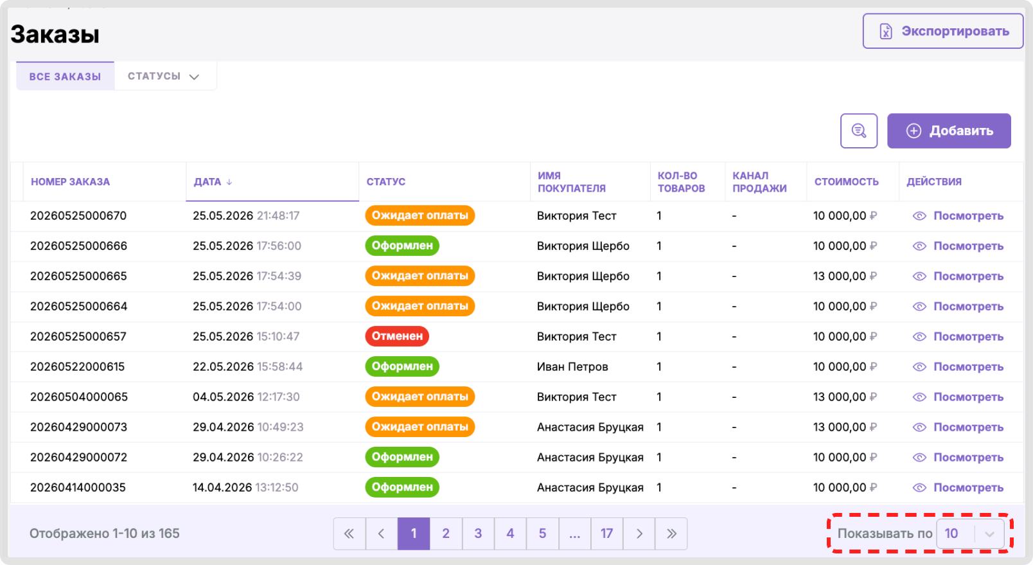The width and height of the screenshot is (1033, 565).
Task: Click the Заказы page heading
Action: (x=55, y=34)
